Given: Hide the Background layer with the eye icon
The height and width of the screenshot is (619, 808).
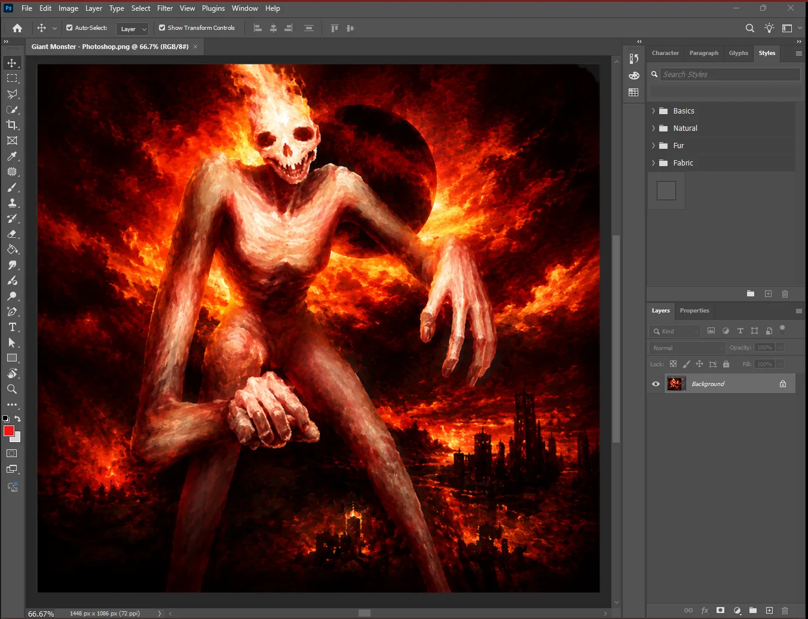Looking at the screenshot, I should (656, 384).
